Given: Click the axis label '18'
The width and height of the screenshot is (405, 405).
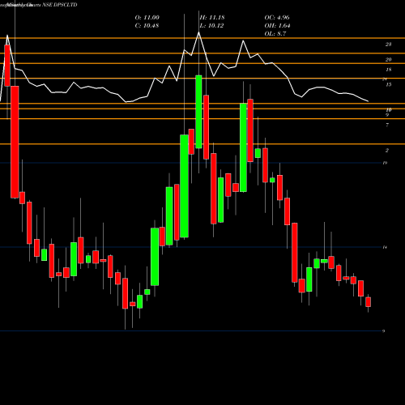Looking at the screenshot, I should pyautogui.click(x=388, y=70).
